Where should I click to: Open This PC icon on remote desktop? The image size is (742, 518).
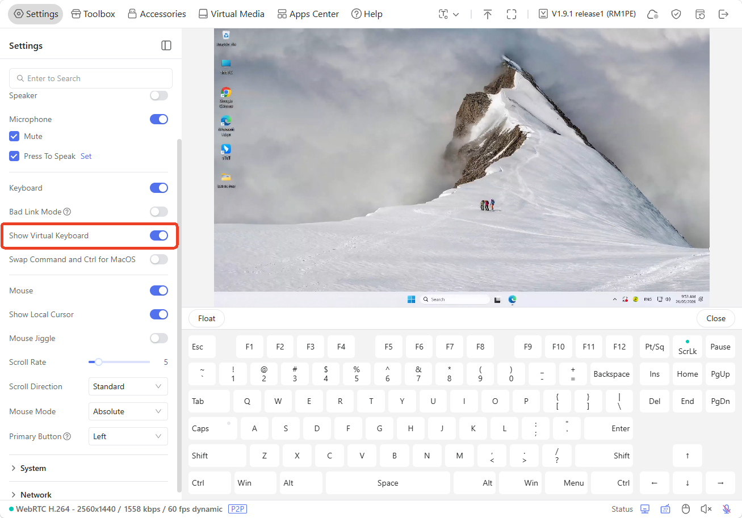click(226, 66)
